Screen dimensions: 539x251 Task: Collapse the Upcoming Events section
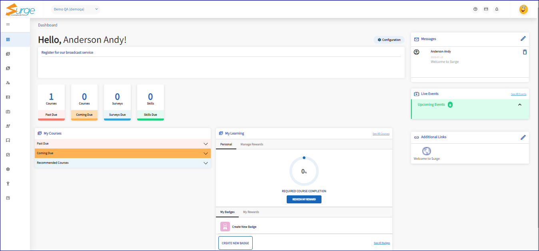click(x=520, y=104)
